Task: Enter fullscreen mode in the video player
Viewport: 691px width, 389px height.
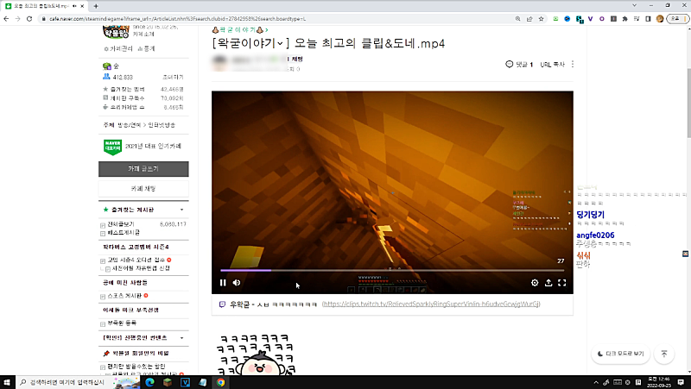Action: coord(562,283)
